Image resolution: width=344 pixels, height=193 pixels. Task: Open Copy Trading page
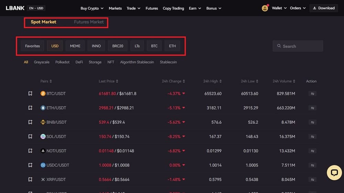pos(173,8)
